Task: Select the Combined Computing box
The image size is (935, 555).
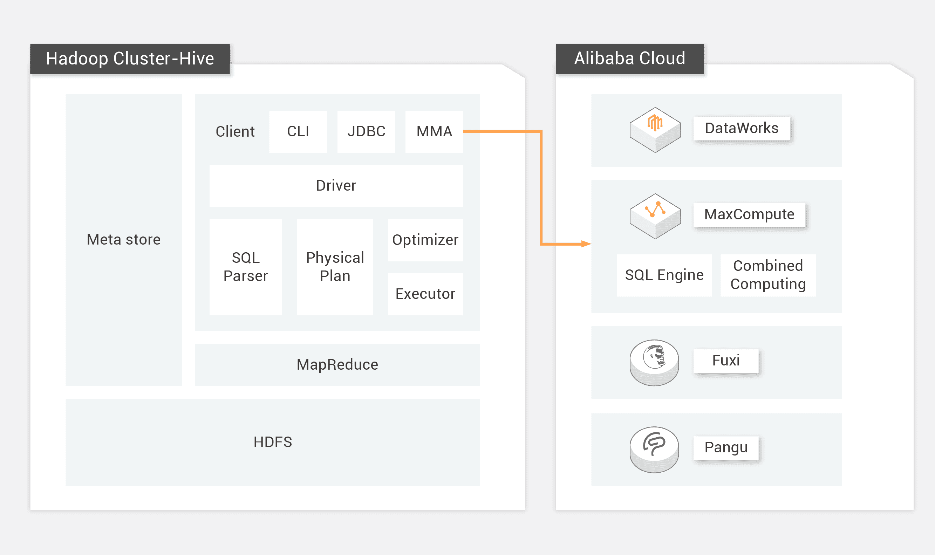Action: point(768,275)
